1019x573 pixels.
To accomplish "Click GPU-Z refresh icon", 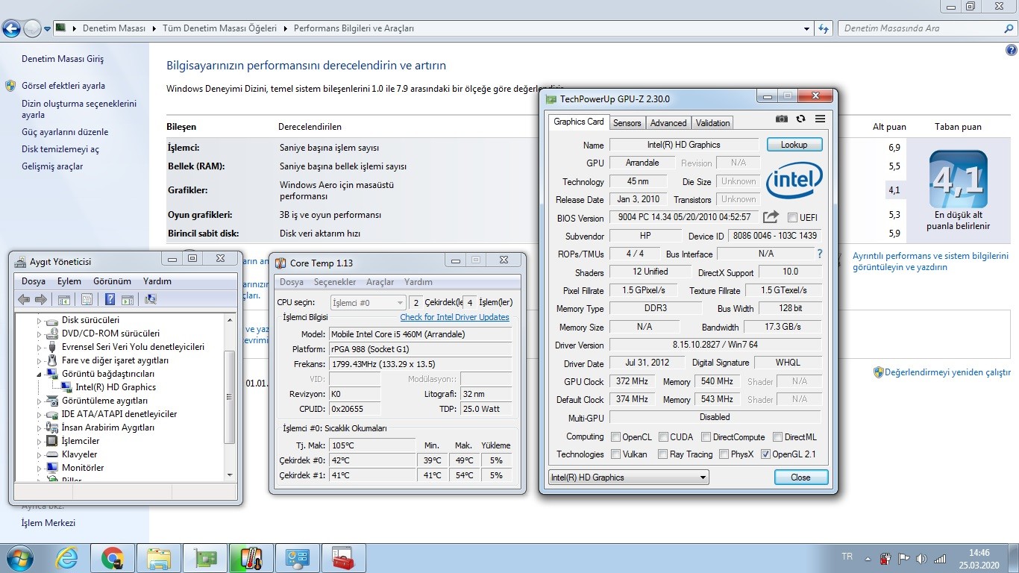I will point(800,119).
